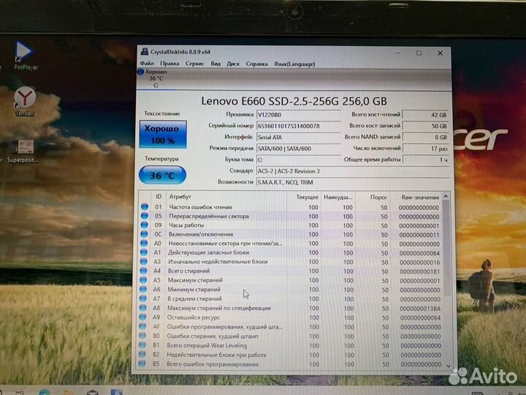Open the Справка menu

(256, 64)
